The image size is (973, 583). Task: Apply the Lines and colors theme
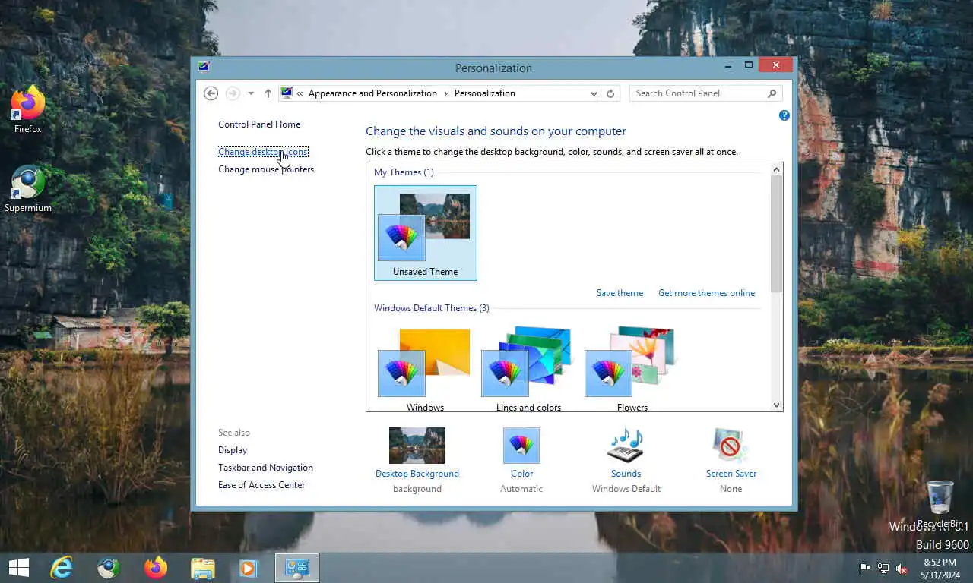point(528,369)
